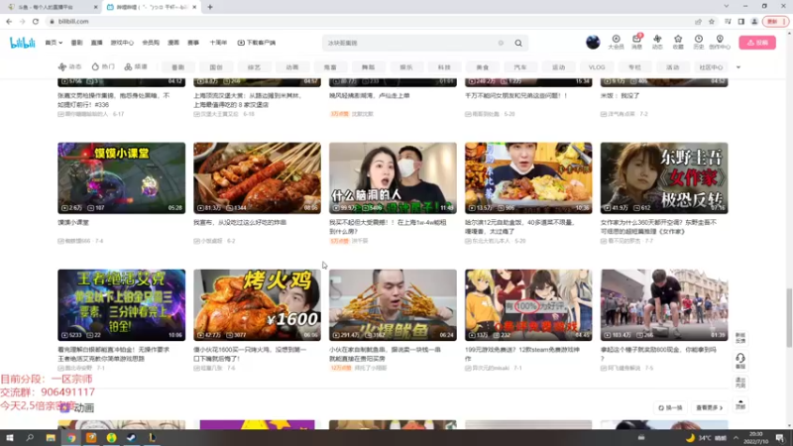Click 热门 flame shortcut

[x=103, y=66]
